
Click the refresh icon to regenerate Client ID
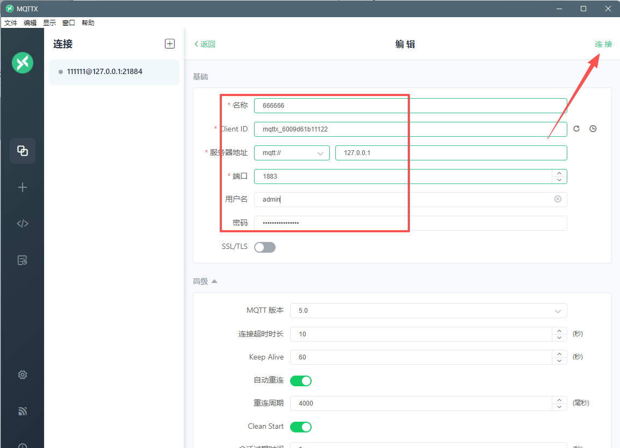[x=576, y=129]
